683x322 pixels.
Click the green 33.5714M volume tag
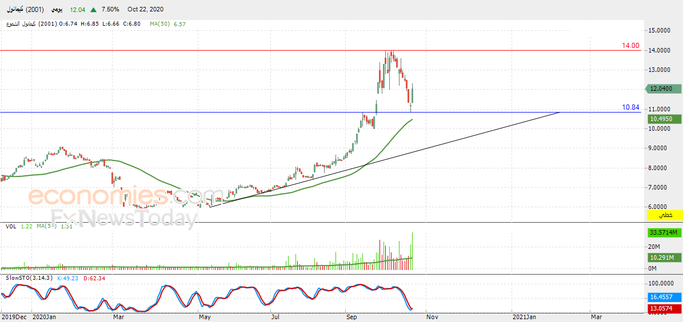(x=664, y=232)
